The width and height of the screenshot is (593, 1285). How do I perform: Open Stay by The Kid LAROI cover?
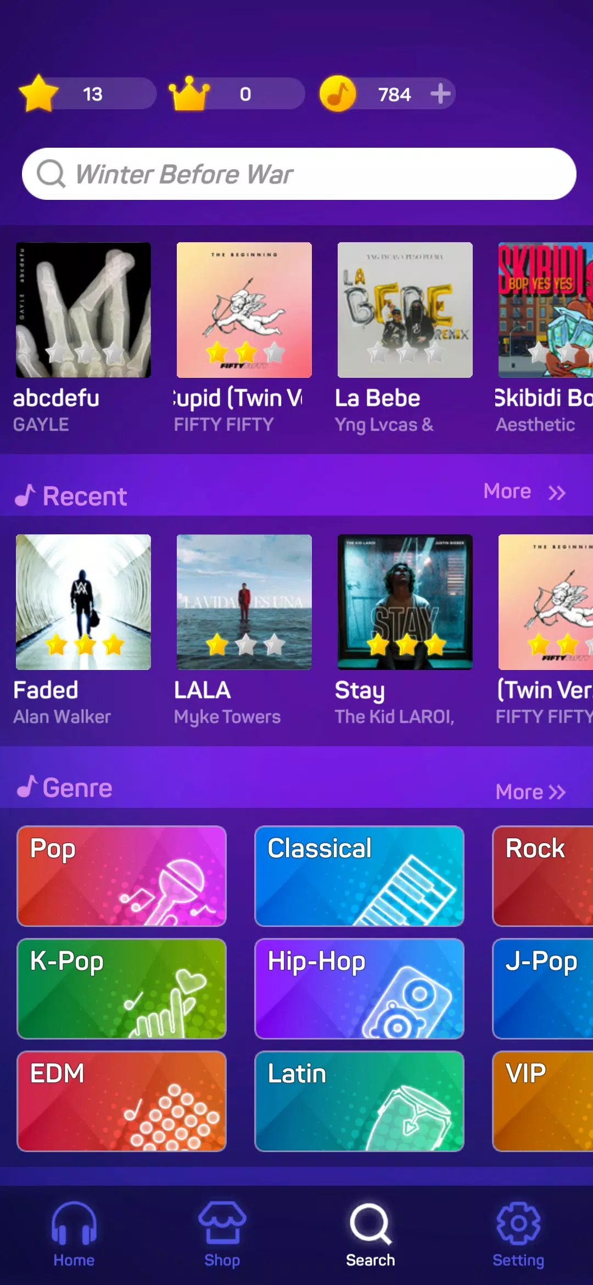click(x=405, y=602)
